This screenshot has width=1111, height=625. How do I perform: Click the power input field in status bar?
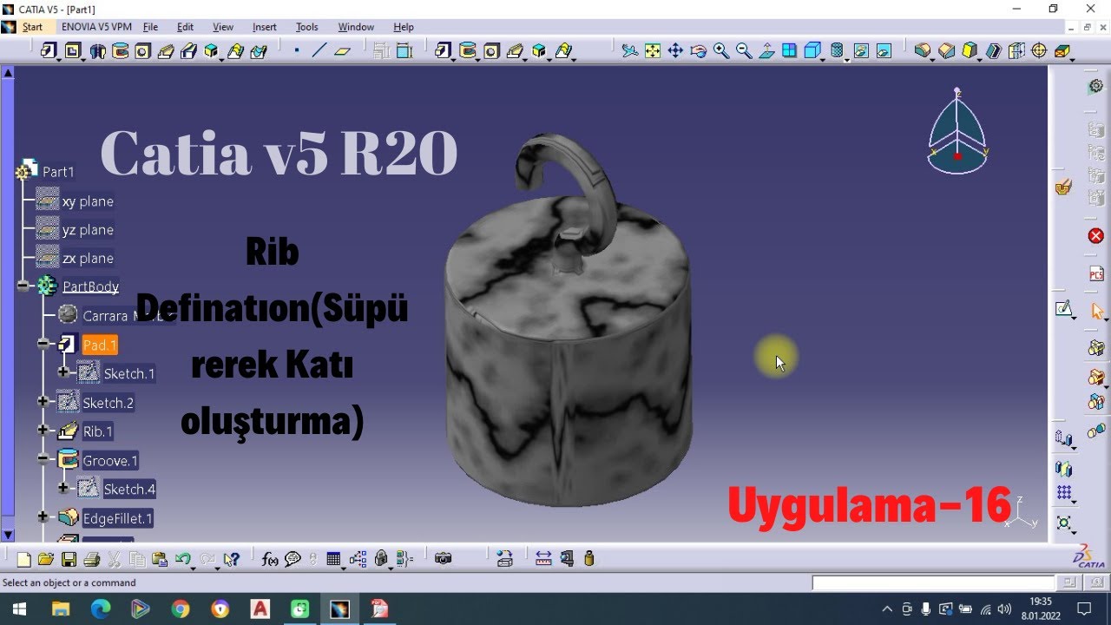(x=933, y=582)
